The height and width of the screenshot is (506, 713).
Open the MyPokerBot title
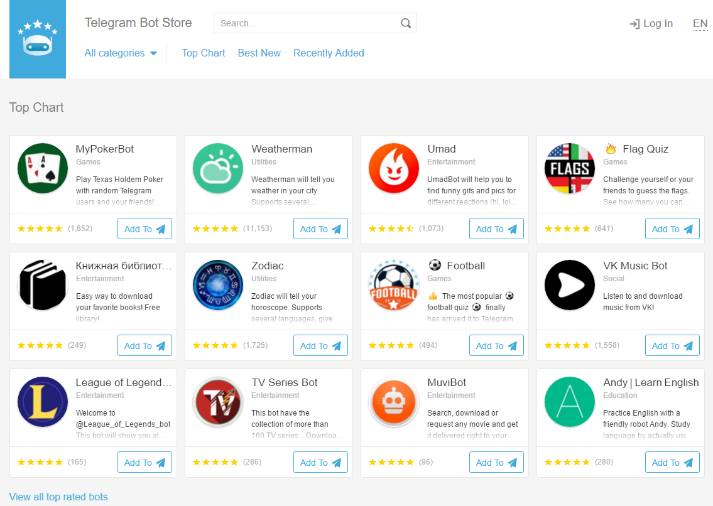(x=104, y=149)
